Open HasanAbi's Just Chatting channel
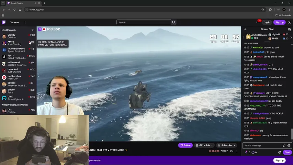Image resolution: width=293 pixels, height=165 pixels. pyautogui.click(x=18, y=70)
